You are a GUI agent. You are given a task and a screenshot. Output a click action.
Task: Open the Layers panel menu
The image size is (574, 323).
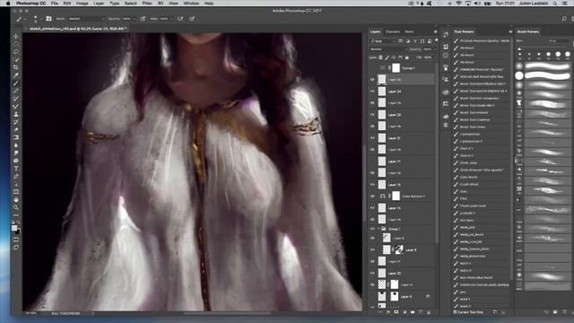point(435,32)
